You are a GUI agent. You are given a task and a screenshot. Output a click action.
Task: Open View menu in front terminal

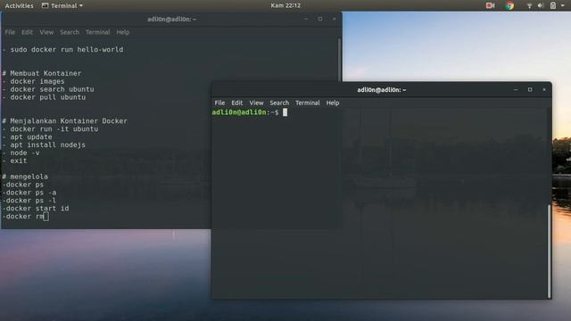coord(256,103)
